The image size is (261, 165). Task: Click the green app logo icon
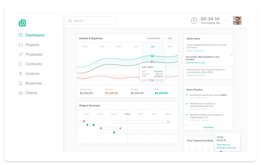22,23
